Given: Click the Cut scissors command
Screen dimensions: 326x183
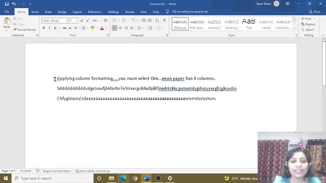Looking at the screenshot, I should [17, 19].
